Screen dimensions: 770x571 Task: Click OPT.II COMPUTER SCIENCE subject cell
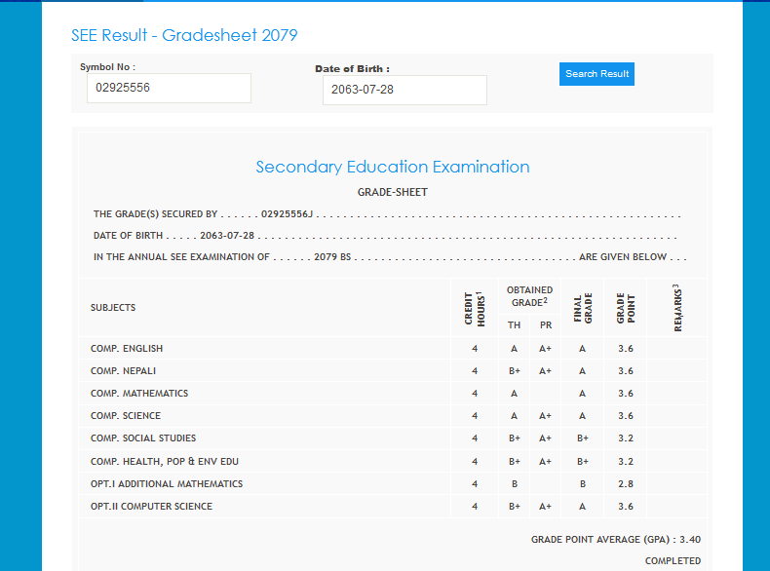tap(151, 506)
